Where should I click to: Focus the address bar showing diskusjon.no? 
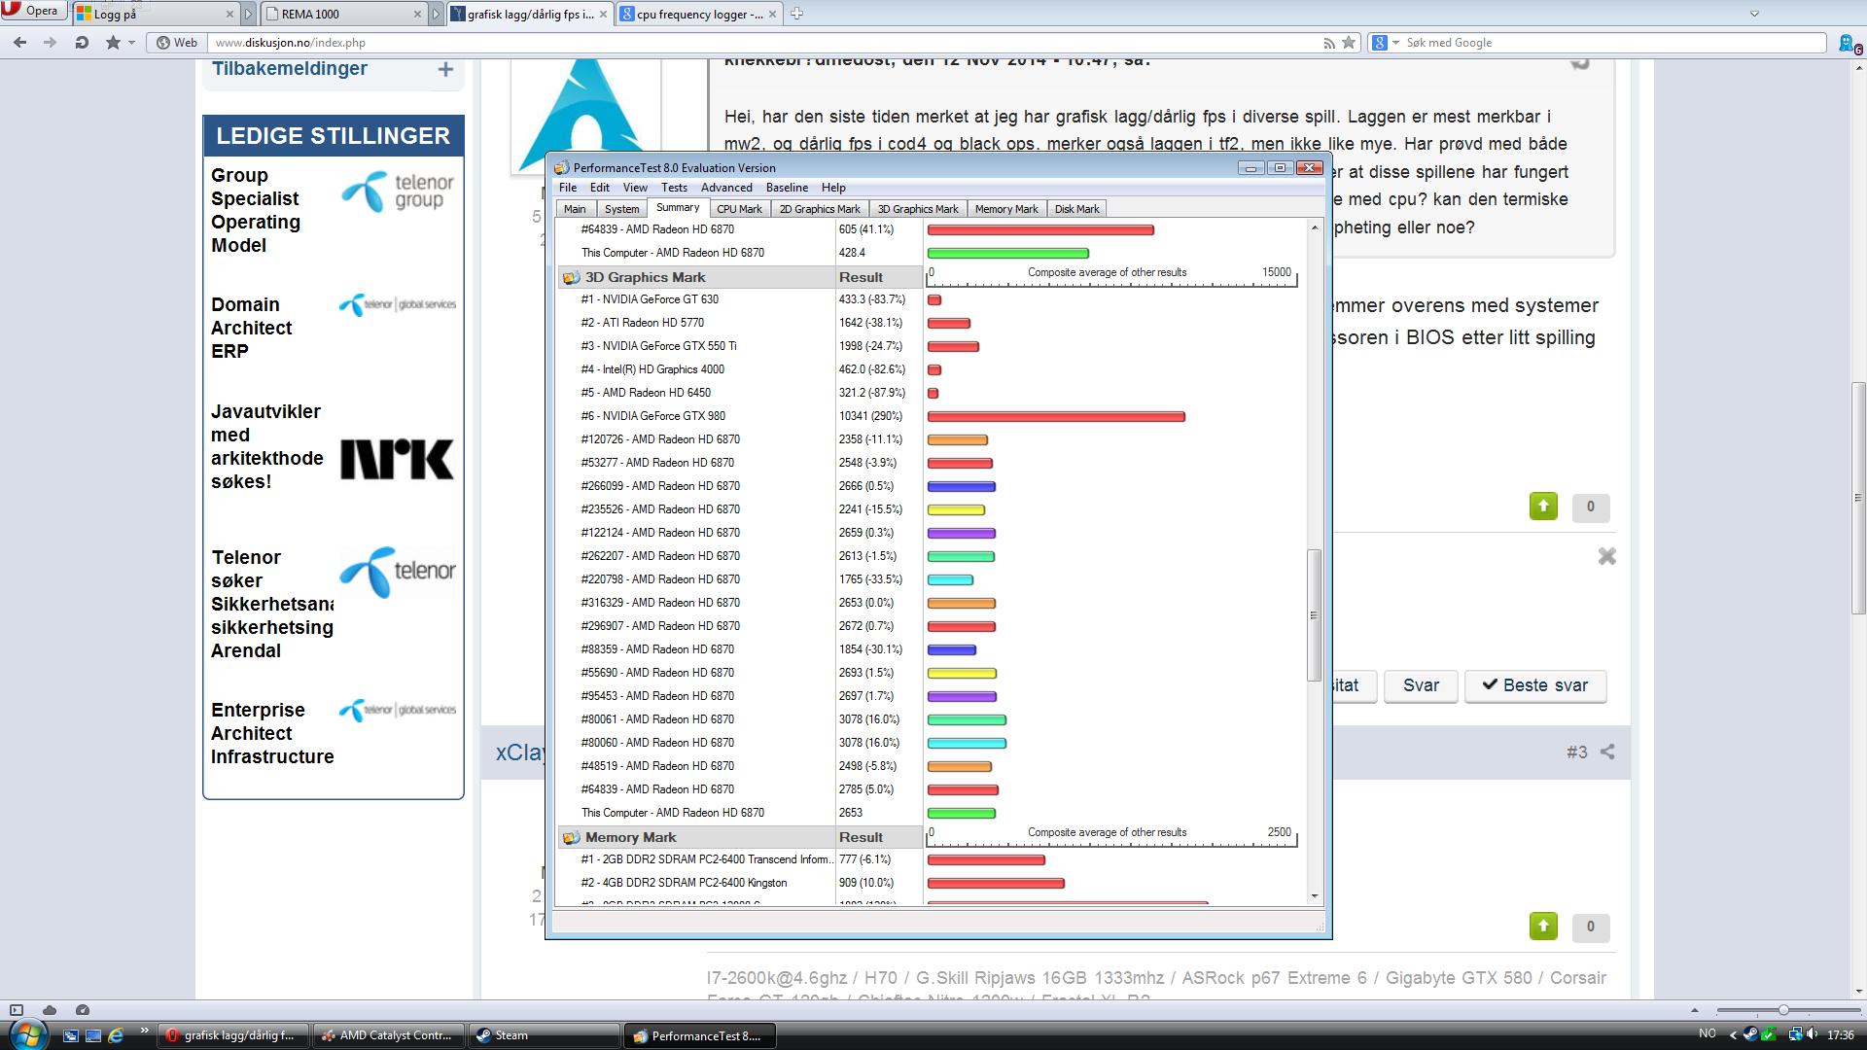click(758, 43)
